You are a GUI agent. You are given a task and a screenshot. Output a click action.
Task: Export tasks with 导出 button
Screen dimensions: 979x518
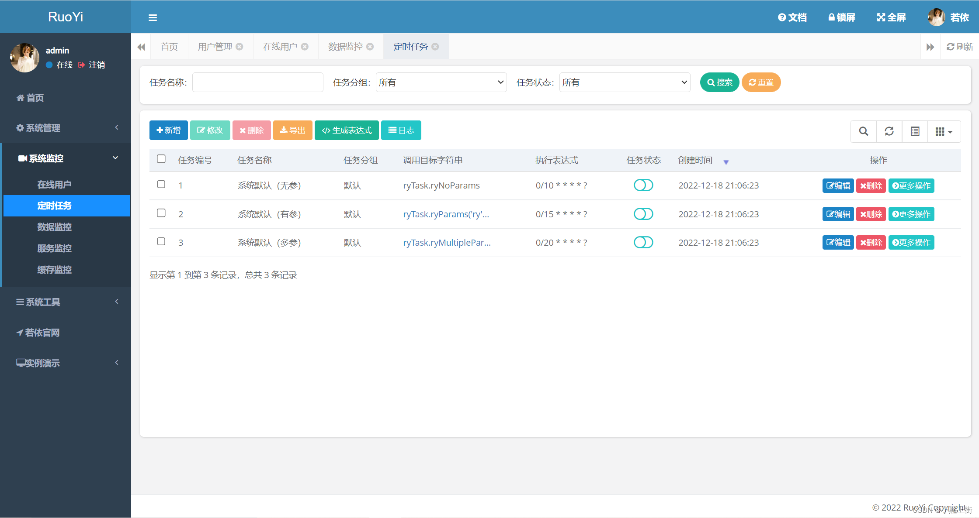click(293, 130)
